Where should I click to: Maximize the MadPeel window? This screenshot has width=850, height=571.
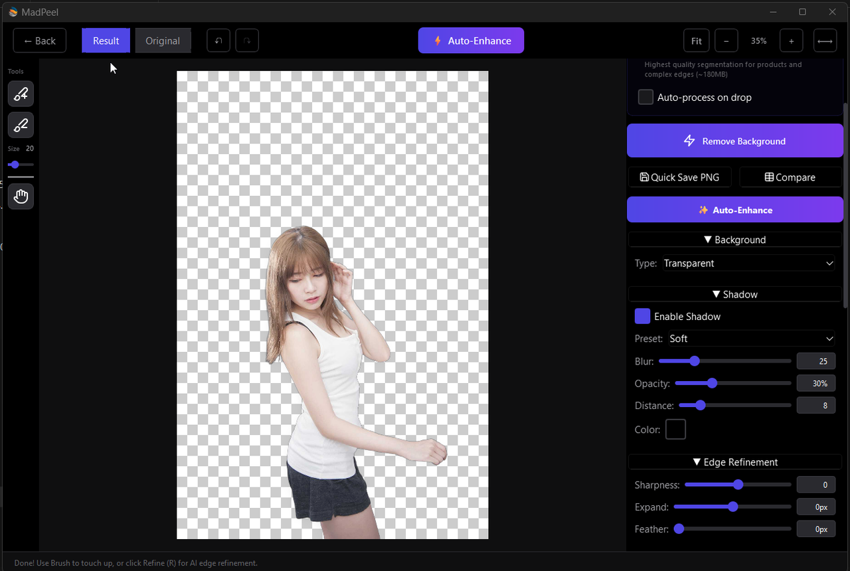click(802, 12)
